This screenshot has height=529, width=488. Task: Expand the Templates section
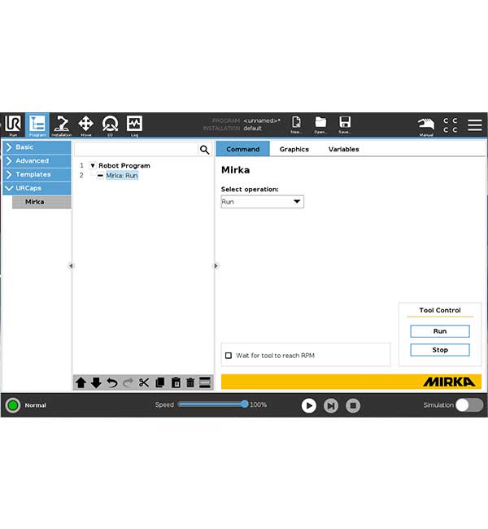(x=37, y=174)
